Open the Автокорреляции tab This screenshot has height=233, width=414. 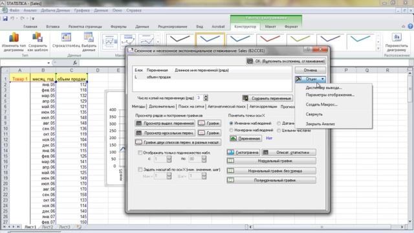pyautogui.click(x=263, y=106)
